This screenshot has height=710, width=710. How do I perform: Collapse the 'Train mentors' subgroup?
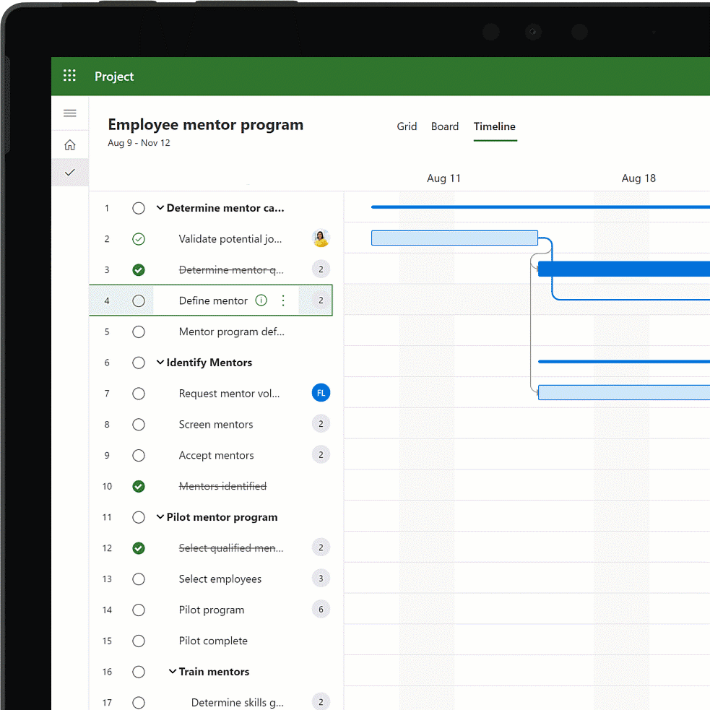(x=173, y=672)
